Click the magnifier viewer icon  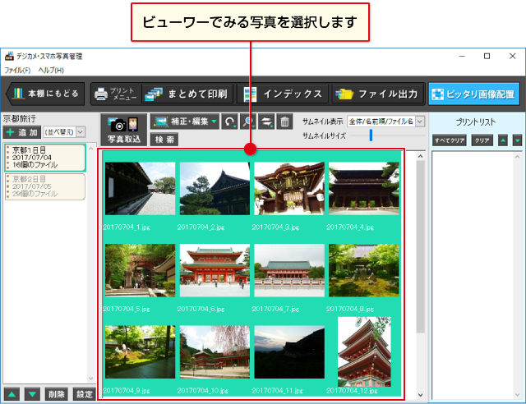click(x=248, y=122)
